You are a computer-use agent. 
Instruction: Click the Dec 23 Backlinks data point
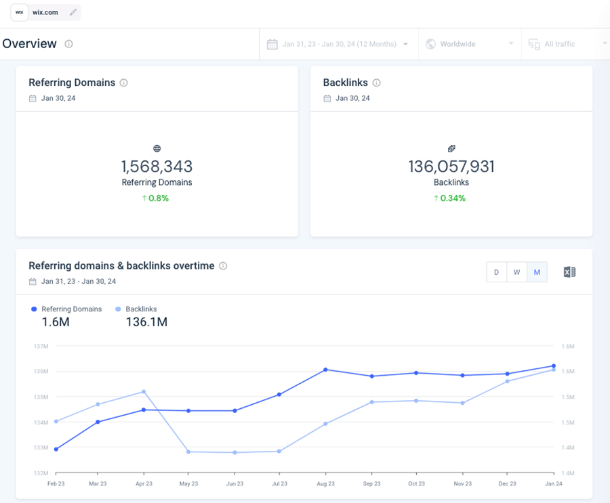(507, 381)
